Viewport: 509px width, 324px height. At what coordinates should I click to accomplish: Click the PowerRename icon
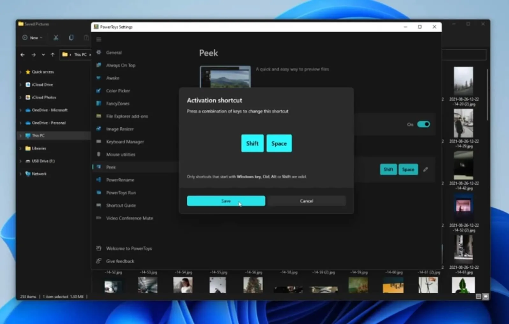pyautogui.click(x=99, y=180)
